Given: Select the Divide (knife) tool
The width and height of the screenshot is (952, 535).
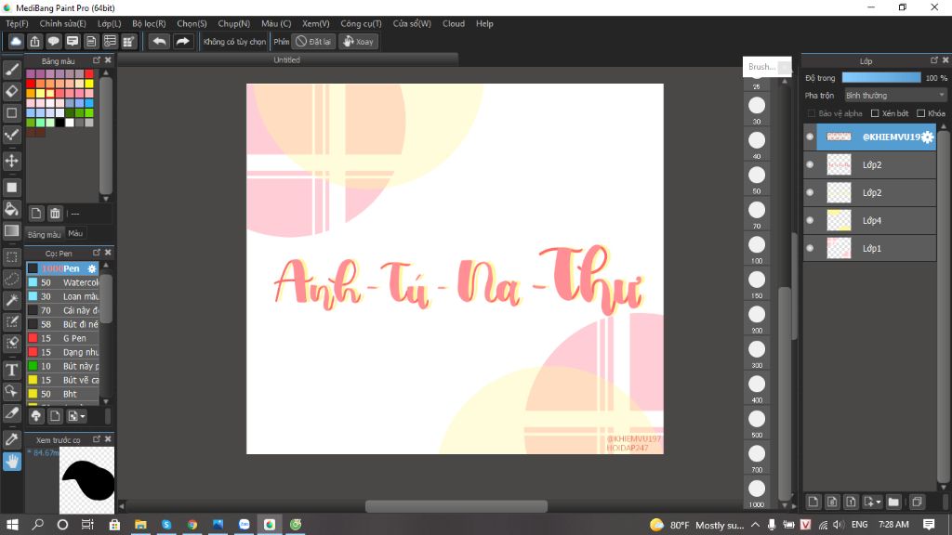Looking at the screenshot, I should coord(11,413).
